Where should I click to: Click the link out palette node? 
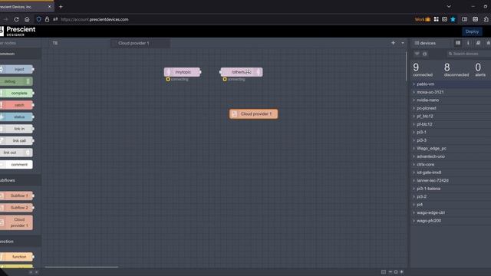click(x=15, y=153)
